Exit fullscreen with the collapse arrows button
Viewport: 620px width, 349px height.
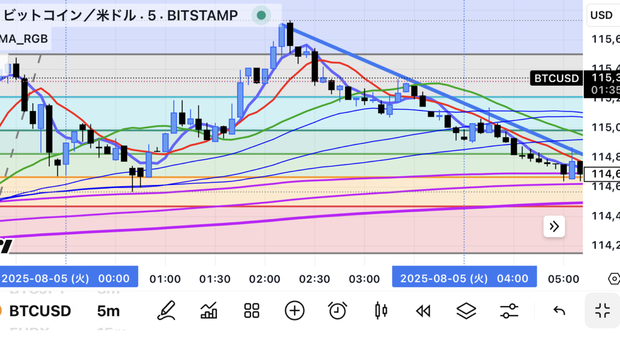point(603,311)
